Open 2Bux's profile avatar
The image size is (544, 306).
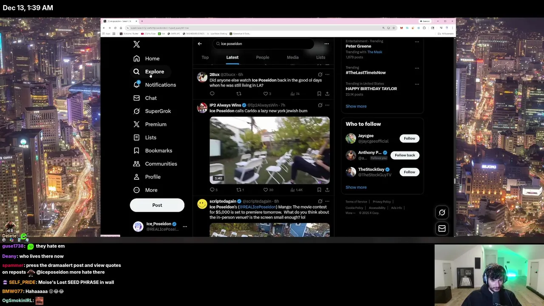coord(202,77)
